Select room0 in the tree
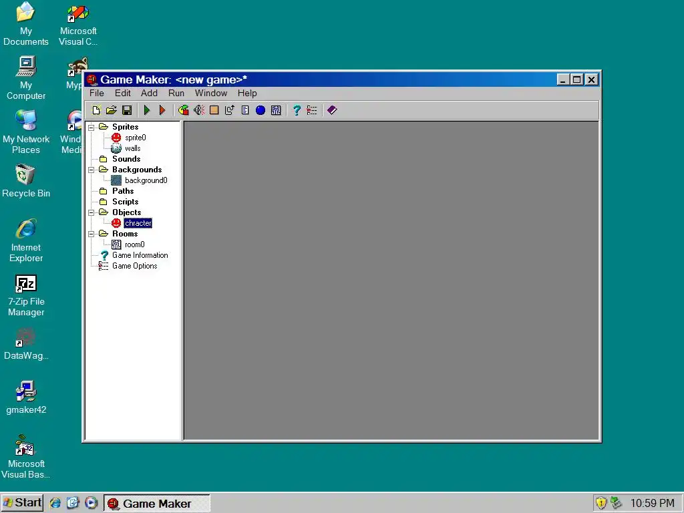The height and width of the screenshot is (513, 684). [x=134, y=244]
